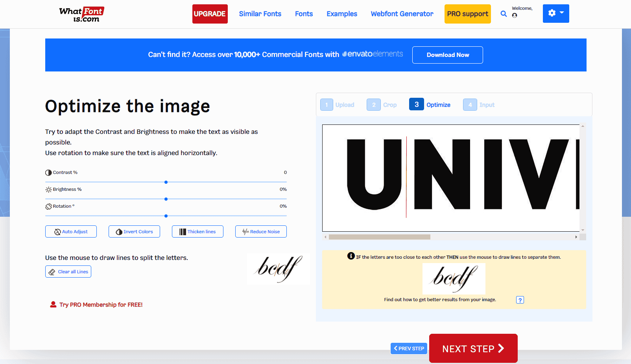Click the Rotation icon
The width and height of the screenshot is (631, 364).
[48, 206]
